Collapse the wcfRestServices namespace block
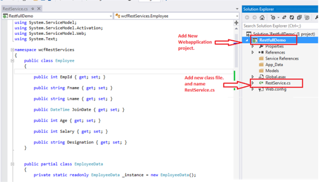 pyautogui.click(x=12, y=50)
